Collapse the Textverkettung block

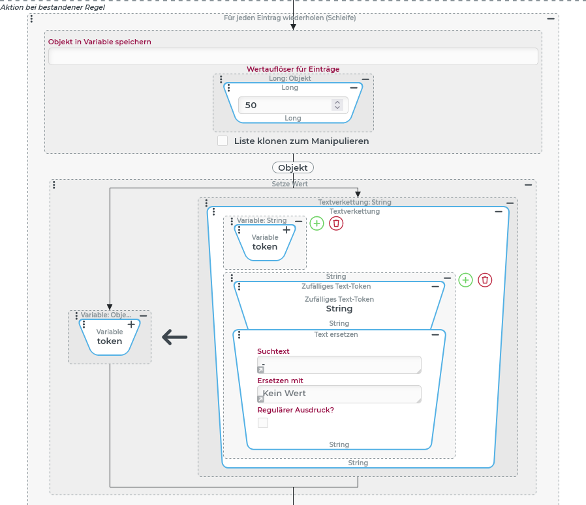click(x=499, y=212)
